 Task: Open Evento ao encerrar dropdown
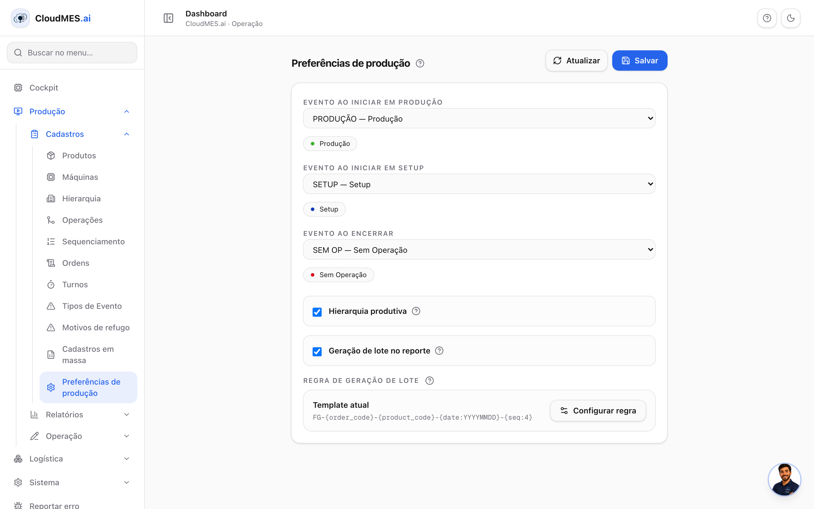click(479, 250)
